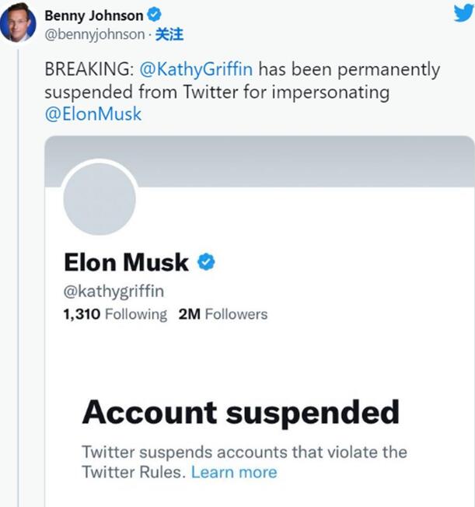
Task: Open Benny Johnson's profile photo
Action: pos(18,22)
